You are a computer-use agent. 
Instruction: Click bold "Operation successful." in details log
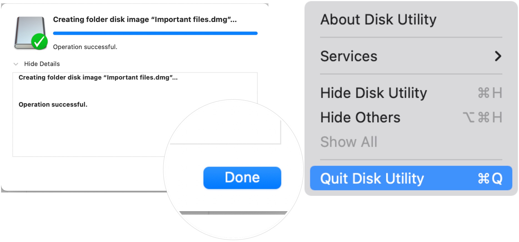53,105
